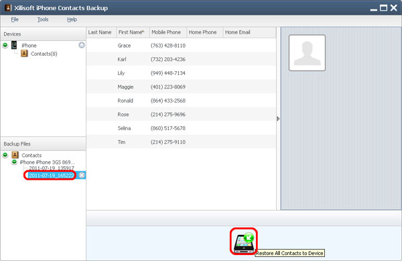The height and width of the screenshot is (261, 402).
Task: Minimize the Xilisoft window
Action: (374, 10)
